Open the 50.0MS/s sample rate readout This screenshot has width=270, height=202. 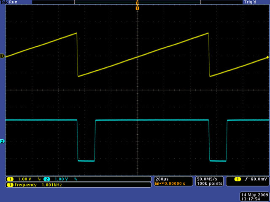click(207, 179)
